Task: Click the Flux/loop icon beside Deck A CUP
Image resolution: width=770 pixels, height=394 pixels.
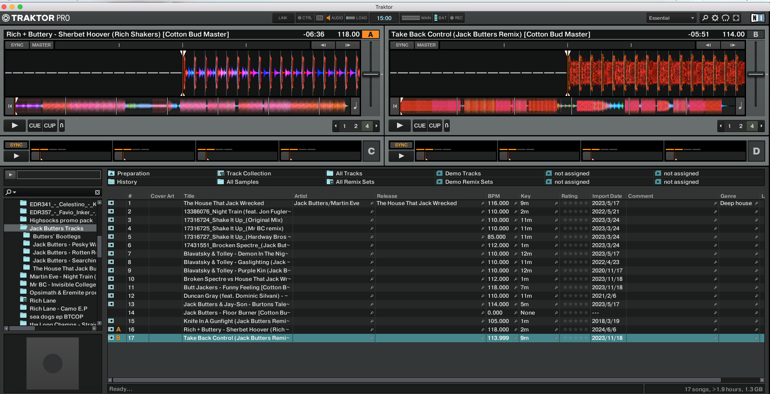Action: (62, 126)
